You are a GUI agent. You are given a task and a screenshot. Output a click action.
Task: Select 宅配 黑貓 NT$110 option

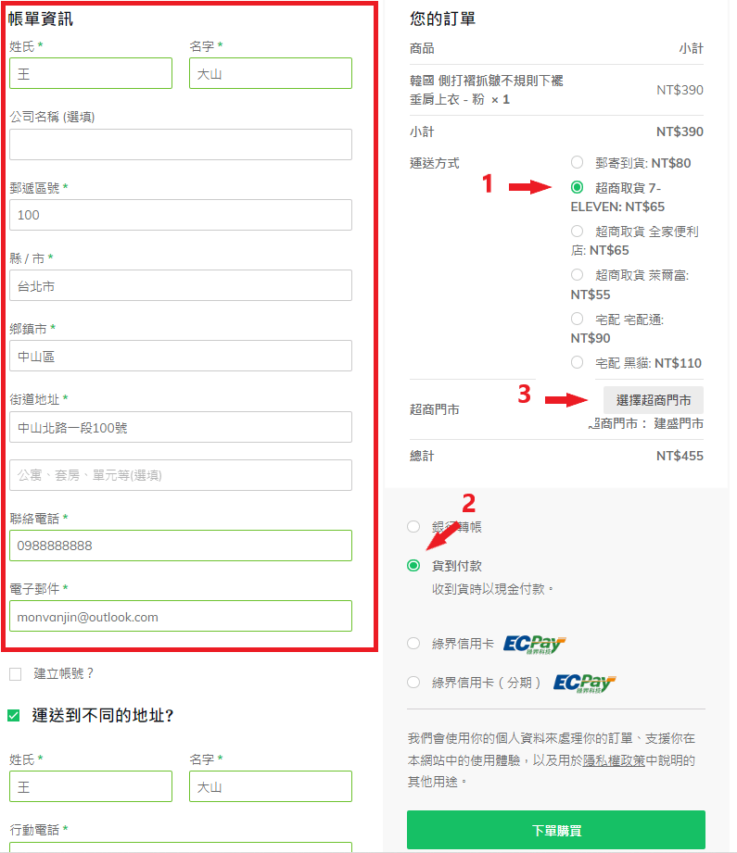click(577, 362)
